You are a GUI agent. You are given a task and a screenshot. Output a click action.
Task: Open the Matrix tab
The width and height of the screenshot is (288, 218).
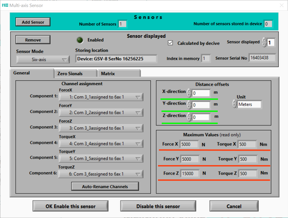[x=107, y=74]
